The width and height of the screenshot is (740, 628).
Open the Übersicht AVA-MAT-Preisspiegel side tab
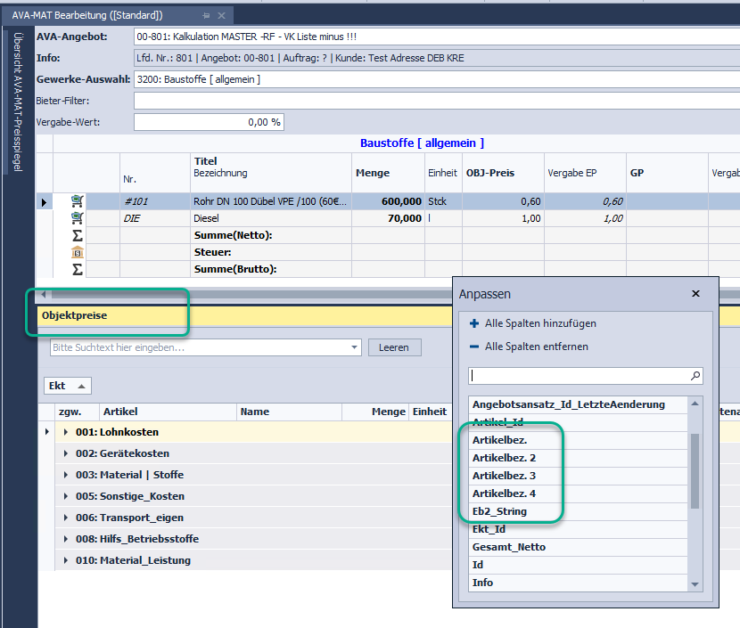[x=17, y=102]
